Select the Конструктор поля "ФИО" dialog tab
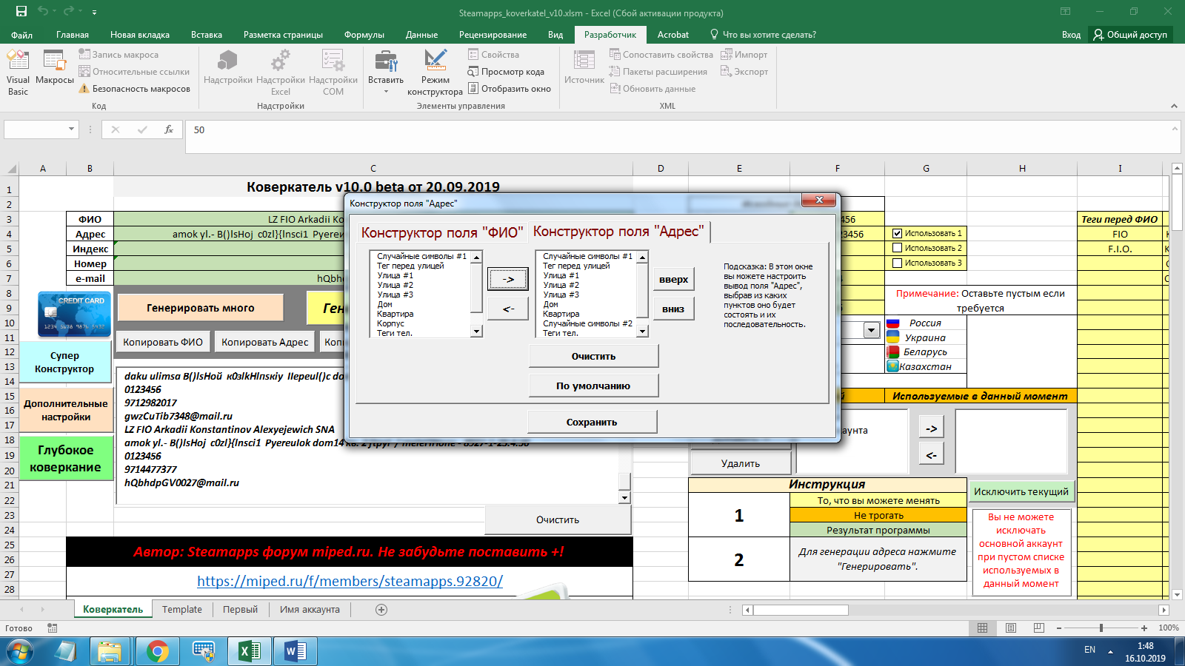Screen dimensions: 1185x666 [442, 232]
